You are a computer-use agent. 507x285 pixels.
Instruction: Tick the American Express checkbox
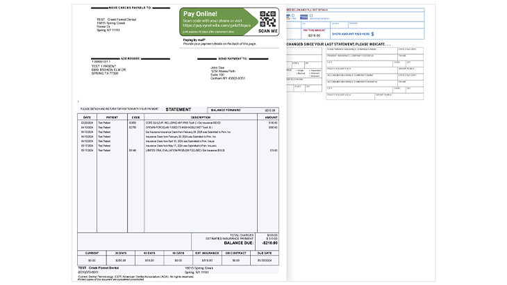point(311,15)
